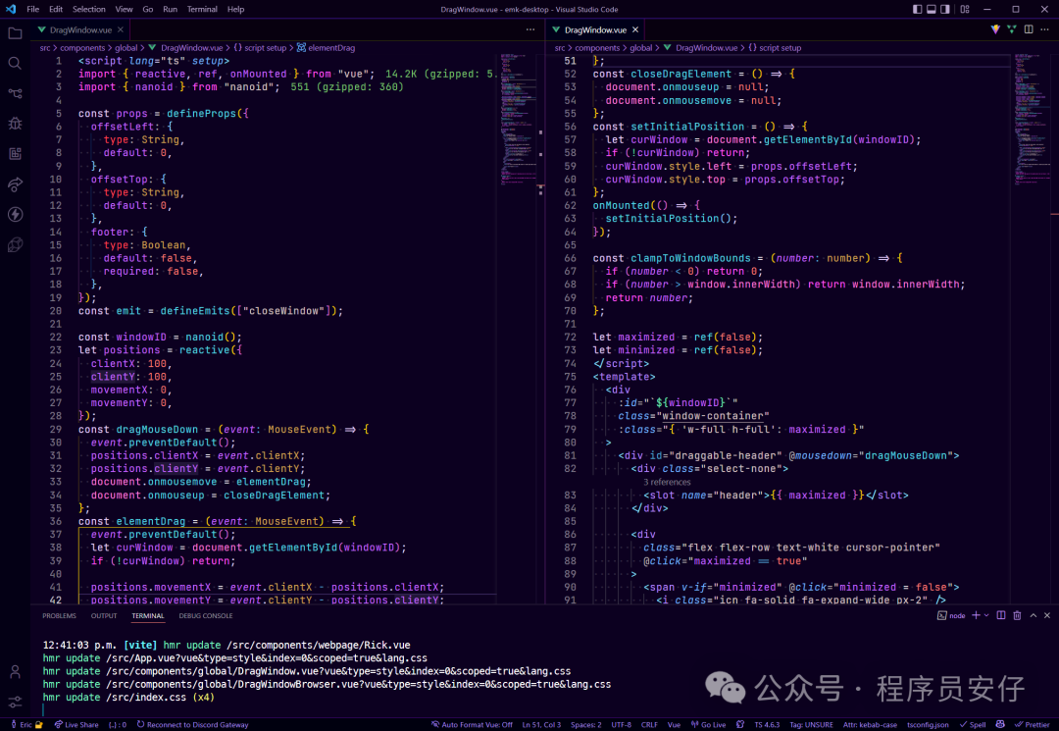
Task: Open the new terminal launch profile dropdown
Action: click(986, 615)
